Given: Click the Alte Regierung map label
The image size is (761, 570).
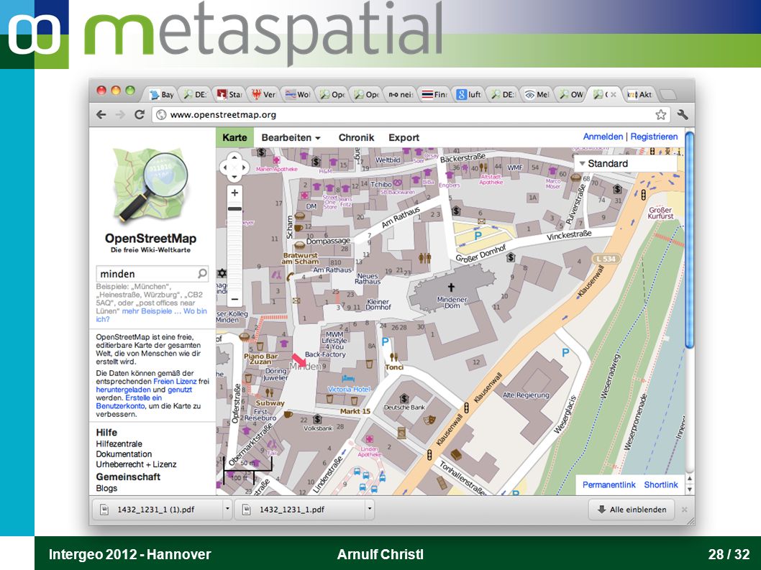Looking at the screenshot, I should click(526, 395).
